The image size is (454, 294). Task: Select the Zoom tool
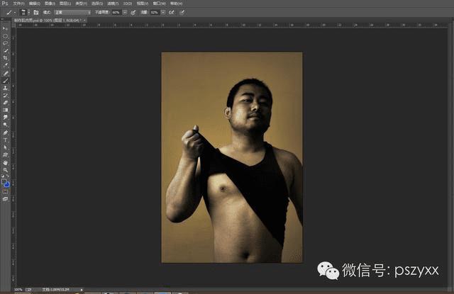[5, 170]
